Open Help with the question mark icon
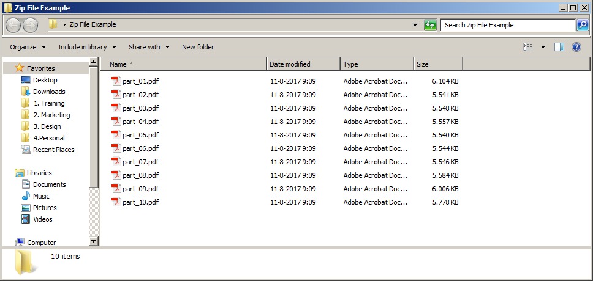The image size is (593, 281). point(576,47)
